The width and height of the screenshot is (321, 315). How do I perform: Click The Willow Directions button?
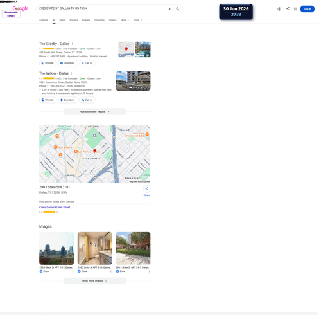(67, 100)
